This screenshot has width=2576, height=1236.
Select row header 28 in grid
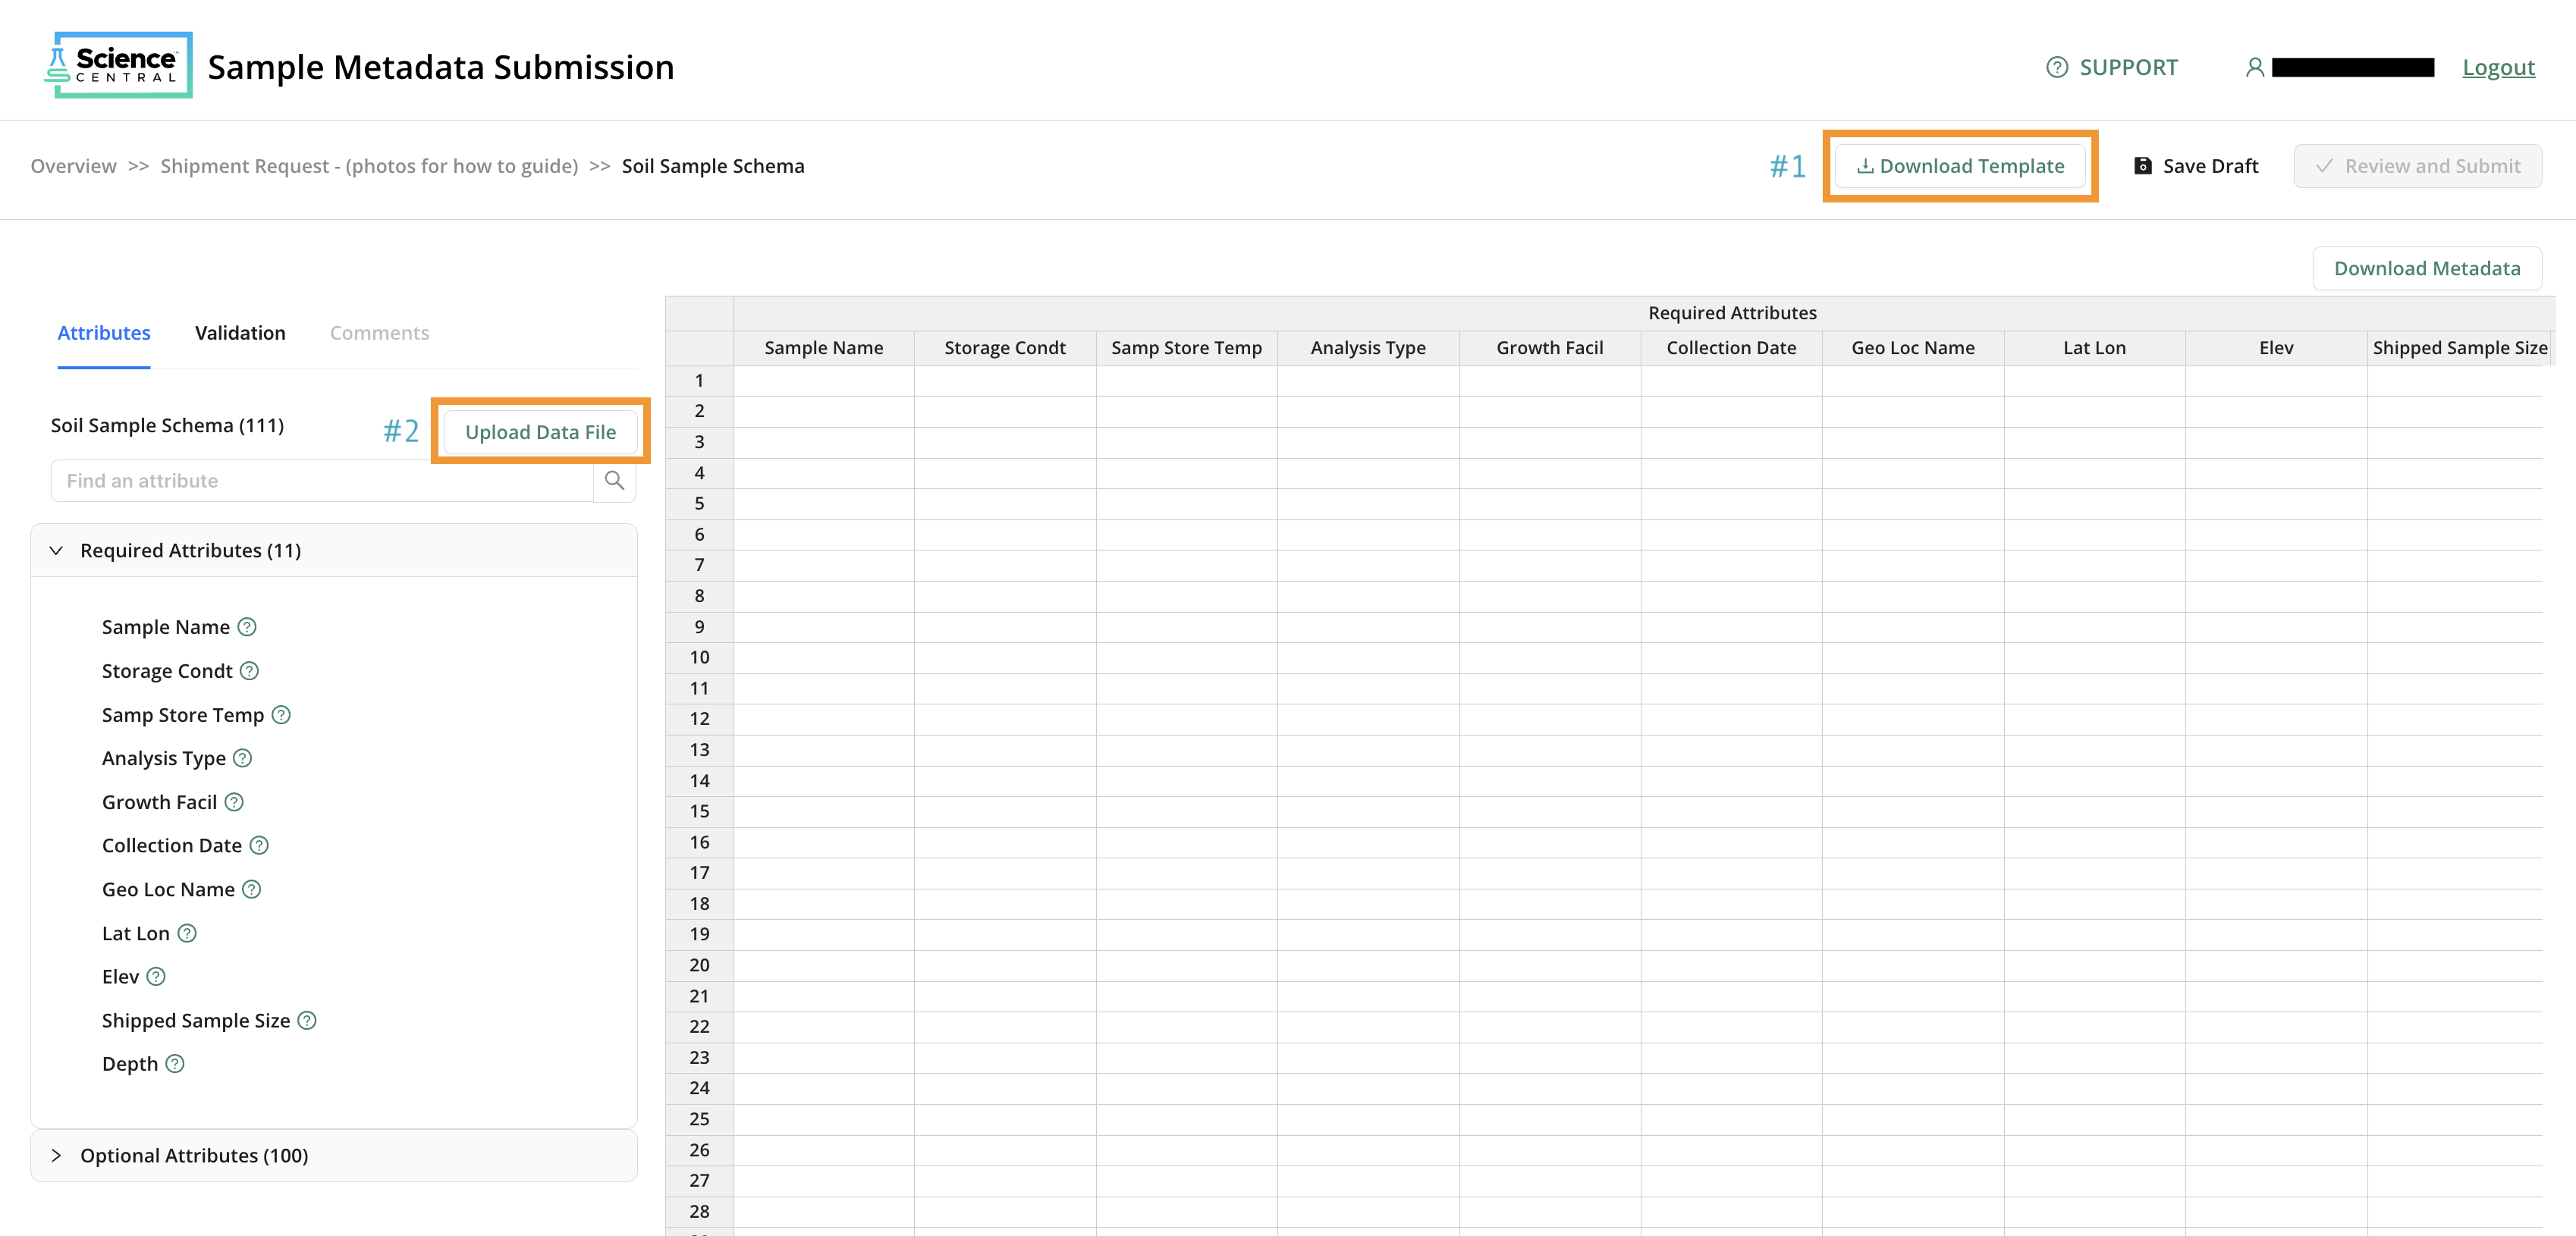tap(699, 1212)
